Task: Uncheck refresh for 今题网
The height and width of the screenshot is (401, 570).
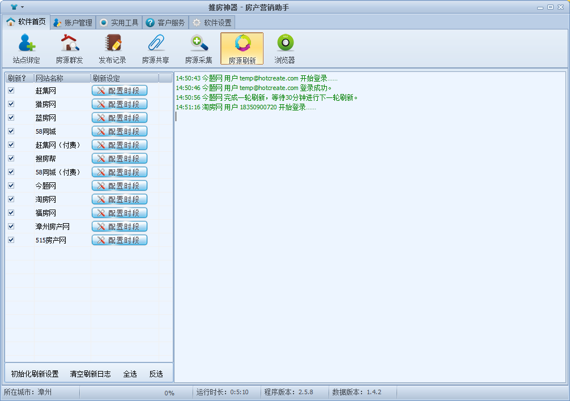Action: [11, 186]
